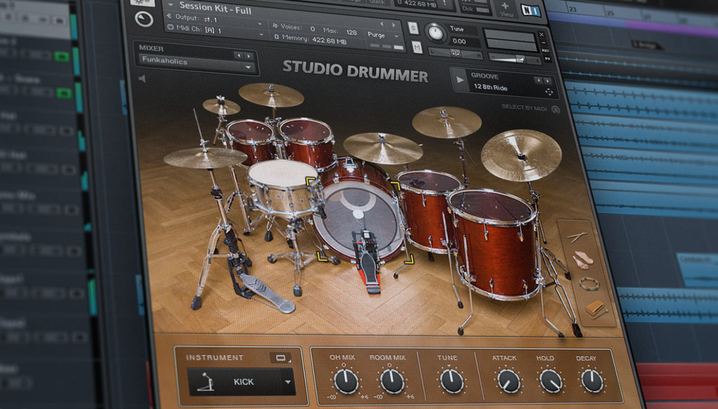Mute the instrument with the M button
Image resolution: width=718 pixels, height=409 pixels.
click(x=416, y=48)
